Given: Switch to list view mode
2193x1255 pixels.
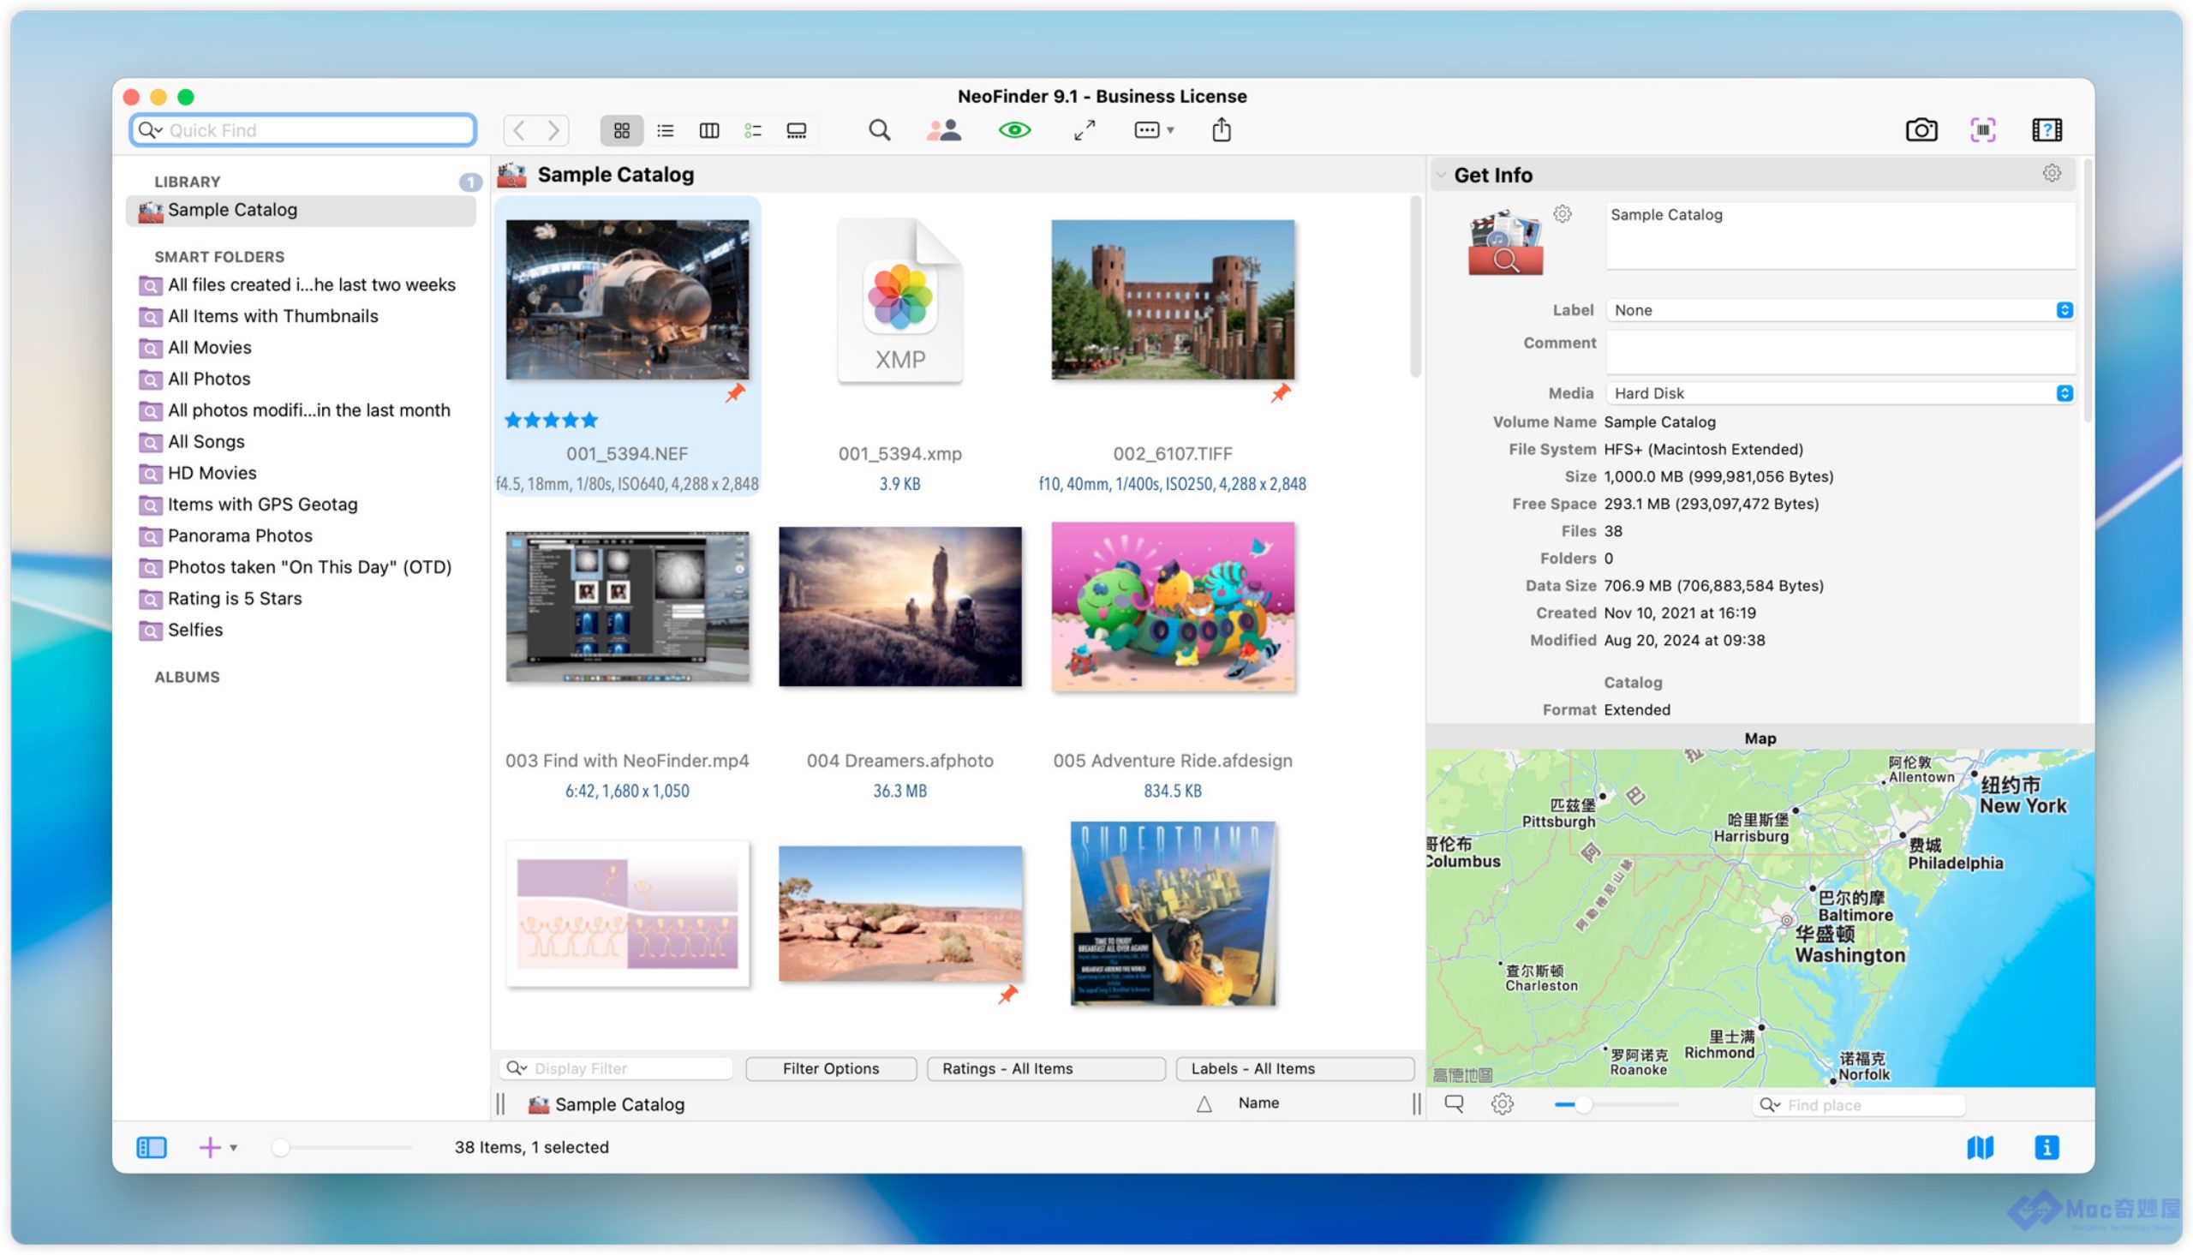Looking at the screenshot, I should pos(666,130).
